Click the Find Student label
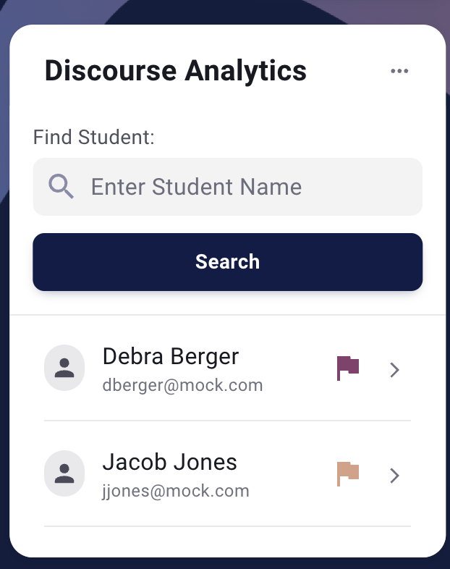This screenshot has width=450, height=569. pyautogui.click(x=95, y=136)
